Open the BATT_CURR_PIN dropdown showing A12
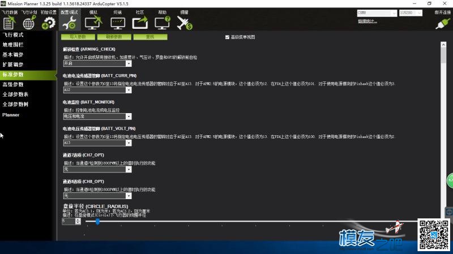This screenshot has height=254, width=453. click(97, 90)
